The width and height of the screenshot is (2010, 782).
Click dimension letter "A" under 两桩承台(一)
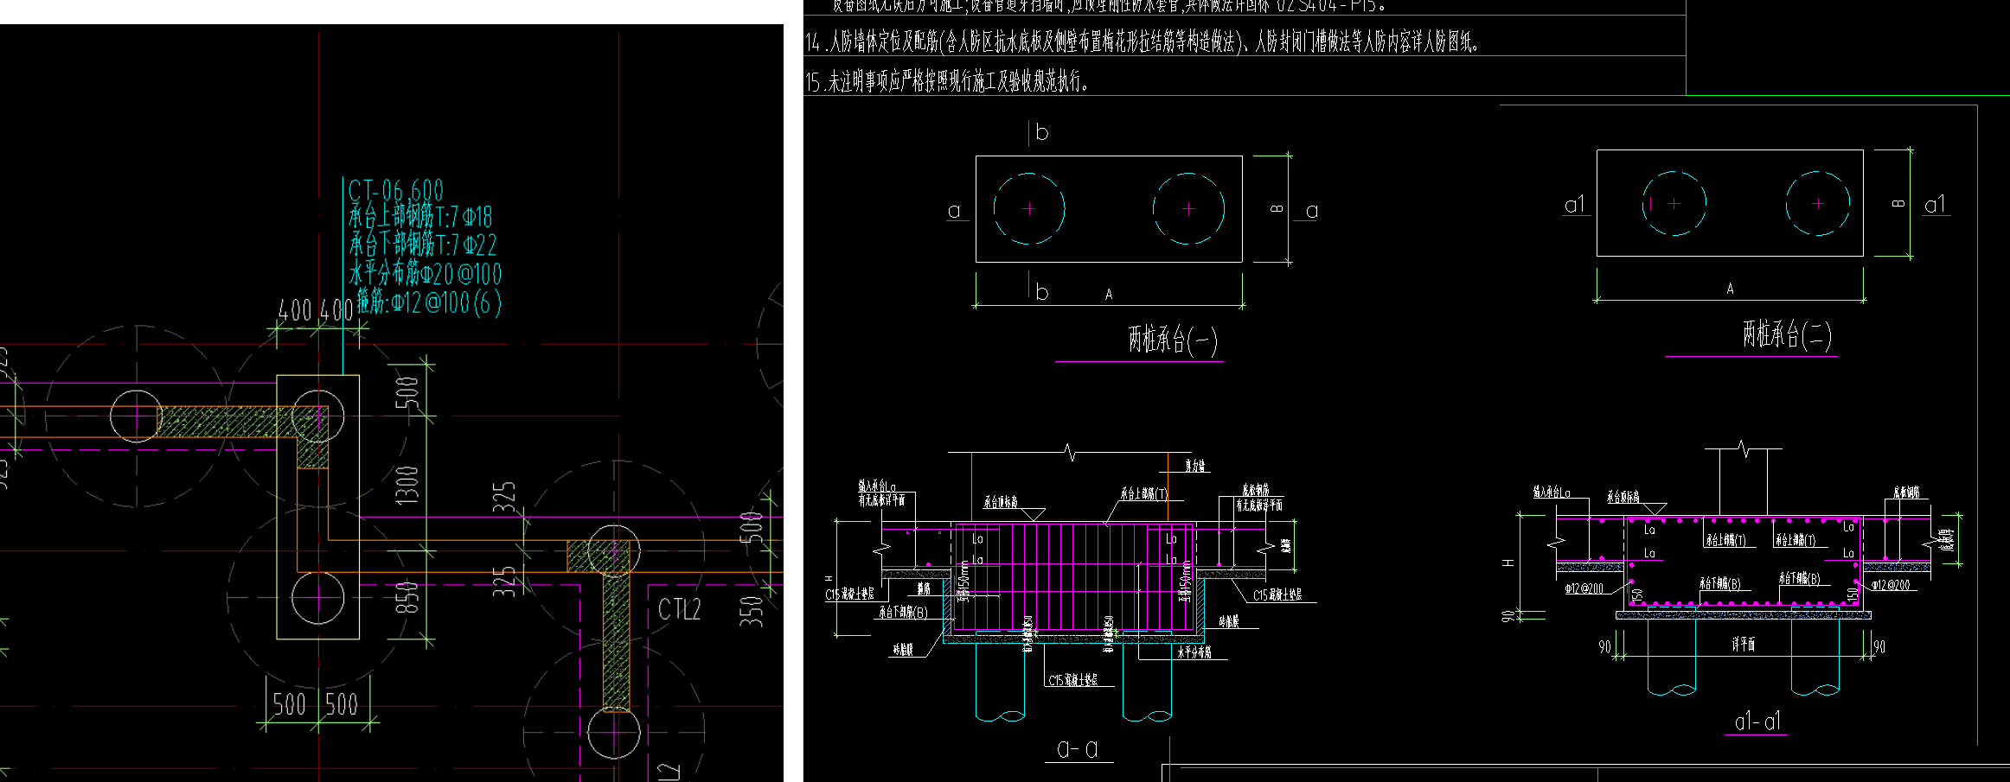click(x=1109, y=295)
